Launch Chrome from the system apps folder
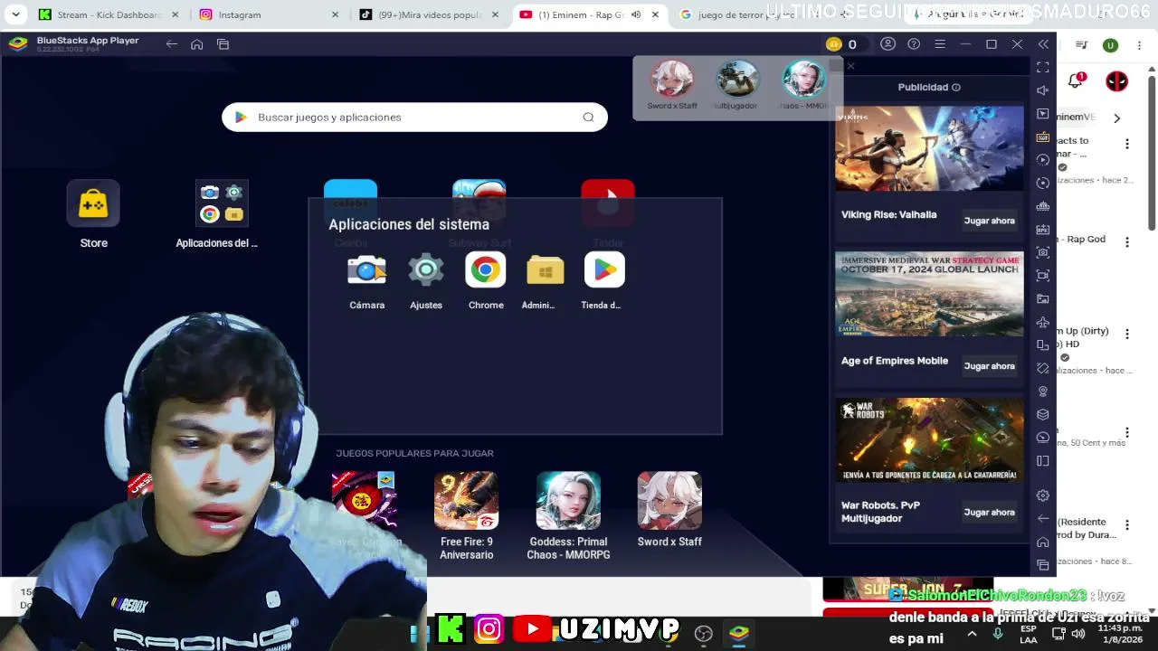This screenshot has height=651, width=1158. point(486,270)
